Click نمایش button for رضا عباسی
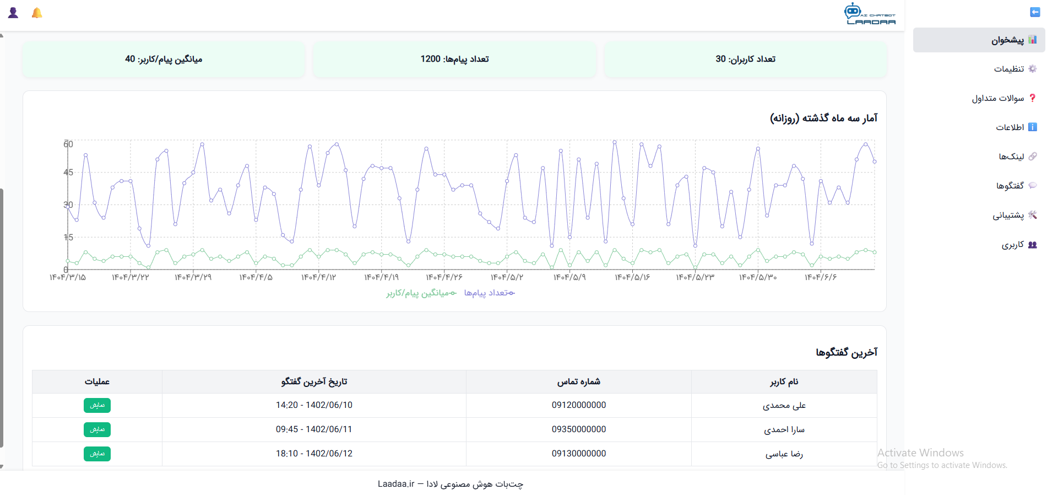1047x495 pixels. pos(97,454)
